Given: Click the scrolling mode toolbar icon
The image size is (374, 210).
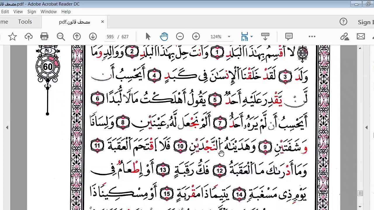Looking at the screenshot, I should point(265,36).
